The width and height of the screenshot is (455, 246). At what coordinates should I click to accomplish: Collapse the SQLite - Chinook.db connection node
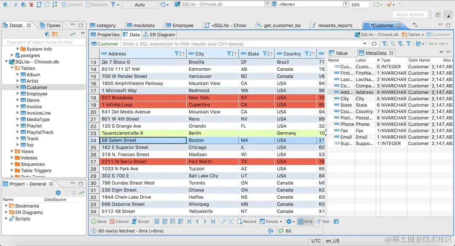tap(6, 61)
